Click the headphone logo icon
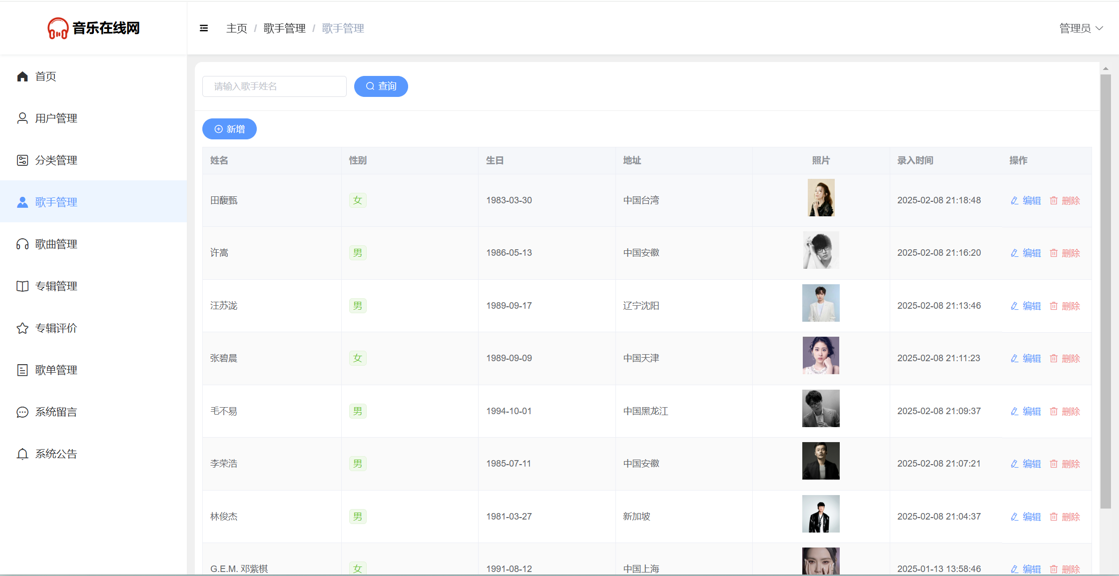Image resolution: width=1119 pixels, height=576 pixels. (x=58, y=28)
